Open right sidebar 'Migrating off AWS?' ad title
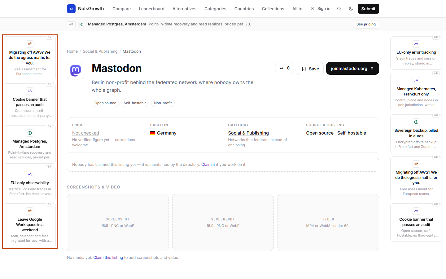The image size is (446, 279). click(x=416, y=178)
